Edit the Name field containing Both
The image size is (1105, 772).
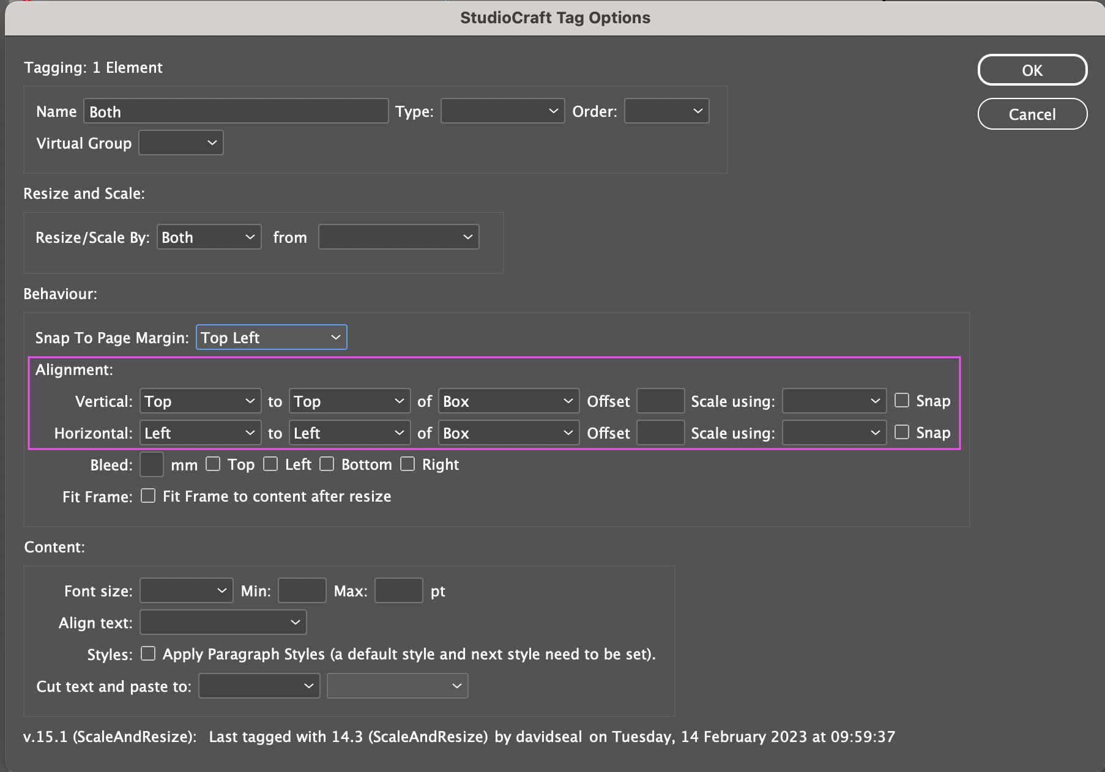(x=236, y=111)
